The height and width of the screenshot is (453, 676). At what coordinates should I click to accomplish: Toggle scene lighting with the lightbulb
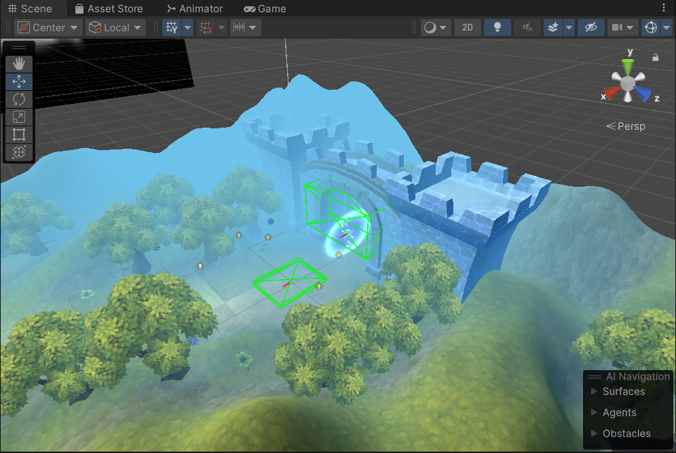tap(497, 28)
